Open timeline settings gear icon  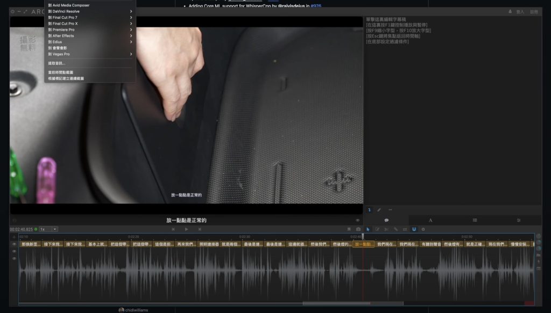[423, 229]
